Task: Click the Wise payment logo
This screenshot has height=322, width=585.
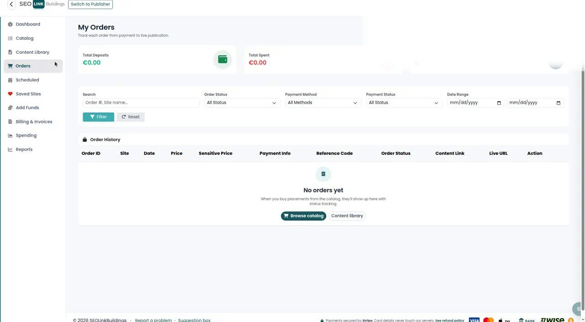Action: click(x=552, y=320)
